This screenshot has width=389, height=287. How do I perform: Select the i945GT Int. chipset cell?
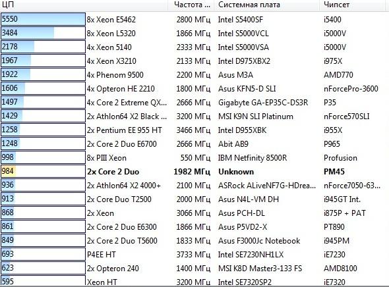pos(342,199)
